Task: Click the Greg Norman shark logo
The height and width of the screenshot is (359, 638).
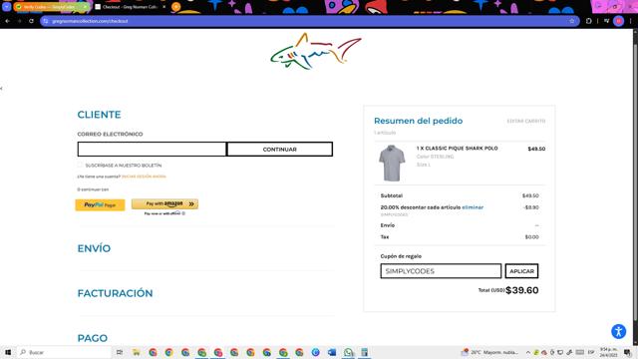Action: click(316, 51)
